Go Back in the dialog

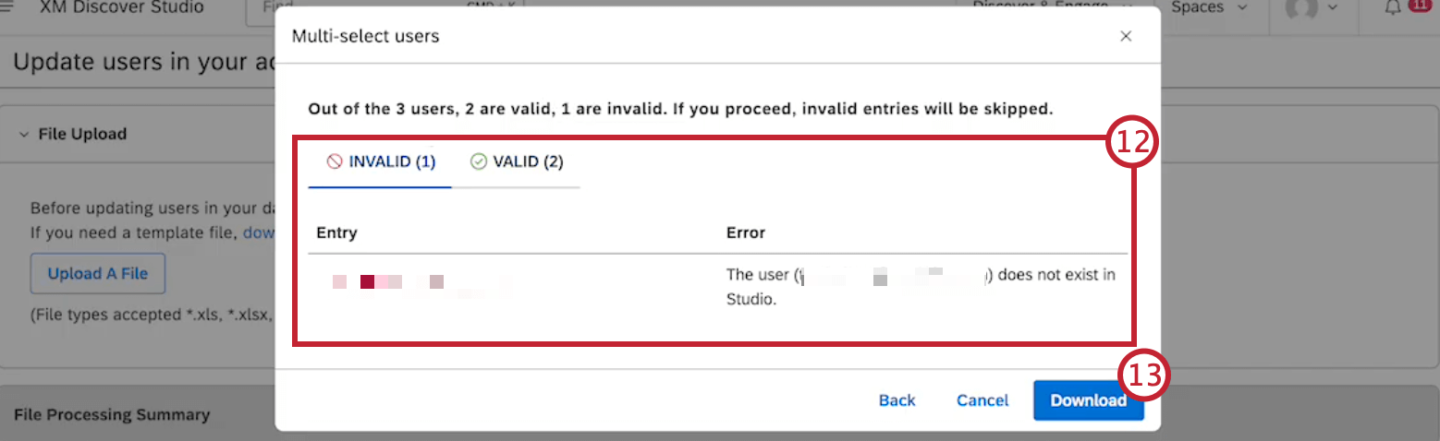[x=897, y=400]
